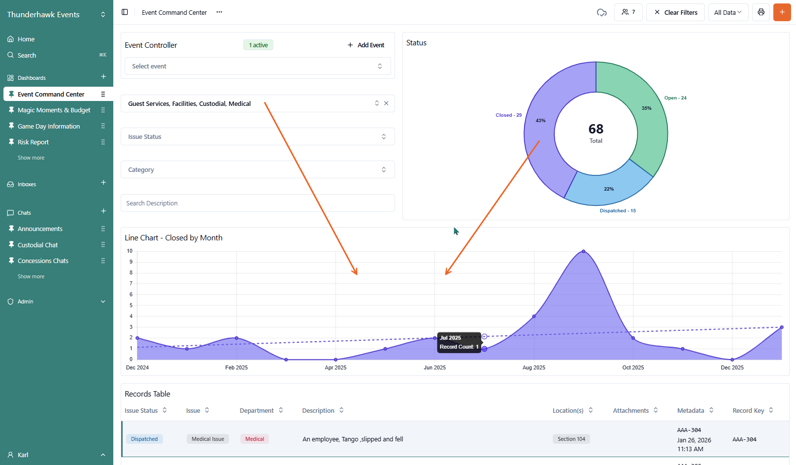Expand the Category filter dropdown

coord(258,169)
